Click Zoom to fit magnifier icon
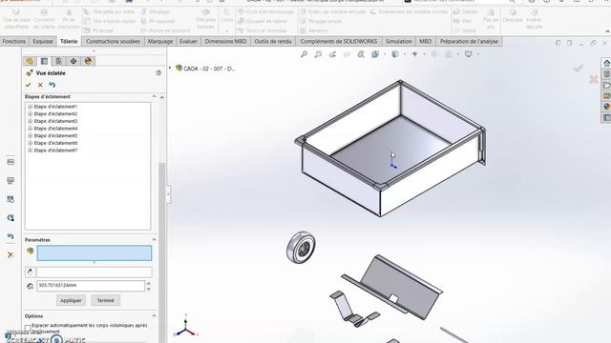This screenshot has height=343, width=611. coord(304,54)
